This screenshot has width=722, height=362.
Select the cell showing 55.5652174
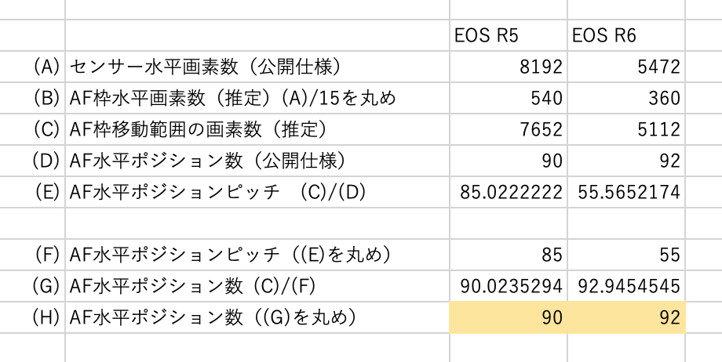click(625, 193)
